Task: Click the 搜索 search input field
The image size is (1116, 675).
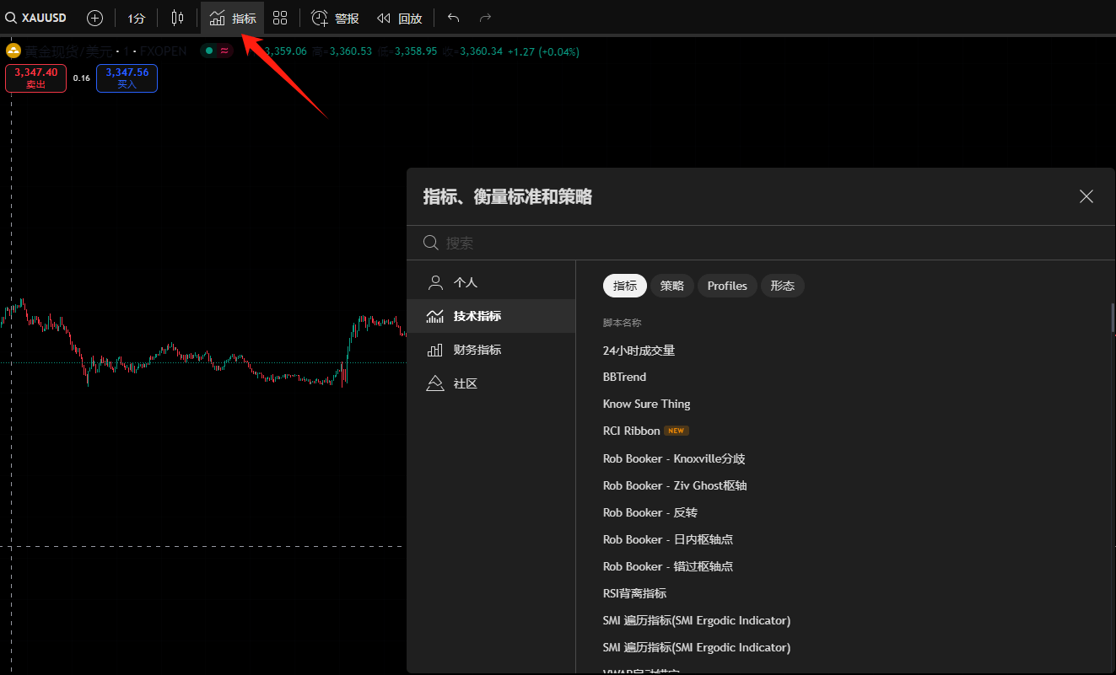Action: 760,243
